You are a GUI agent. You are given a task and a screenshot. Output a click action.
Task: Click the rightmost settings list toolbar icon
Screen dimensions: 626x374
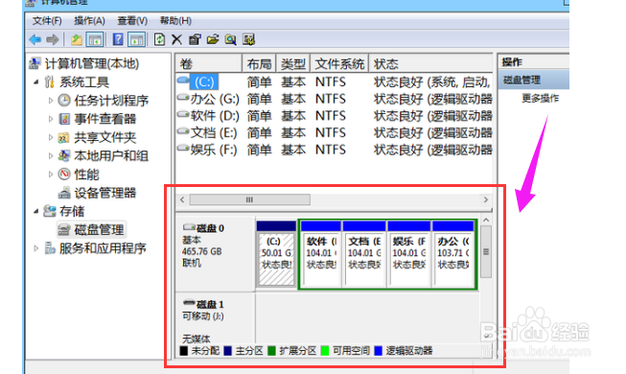(249, 39)
